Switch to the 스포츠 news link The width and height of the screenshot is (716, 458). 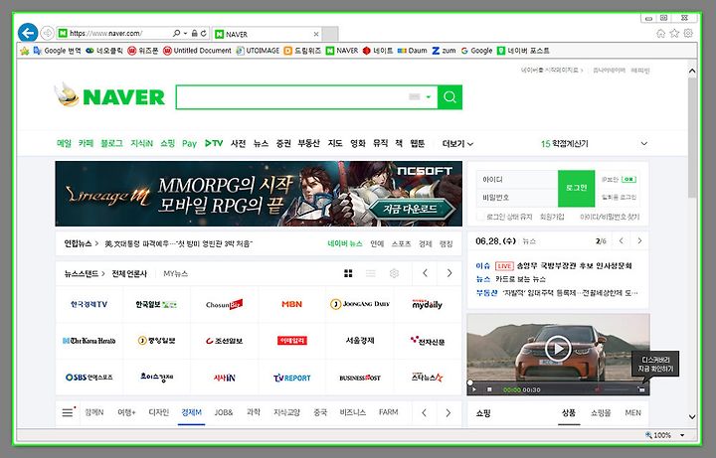(x=401, y=244)
